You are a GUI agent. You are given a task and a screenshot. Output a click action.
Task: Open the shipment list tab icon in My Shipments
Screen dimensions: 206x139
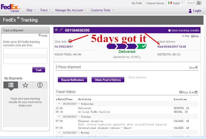11,85
